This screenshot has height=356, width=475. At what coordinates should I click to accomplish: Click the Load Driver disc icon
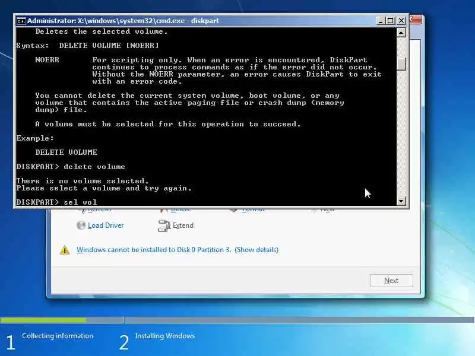click(81, 225)
